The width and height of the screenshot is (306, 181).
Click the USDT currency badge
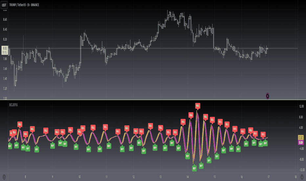[4, 5]
